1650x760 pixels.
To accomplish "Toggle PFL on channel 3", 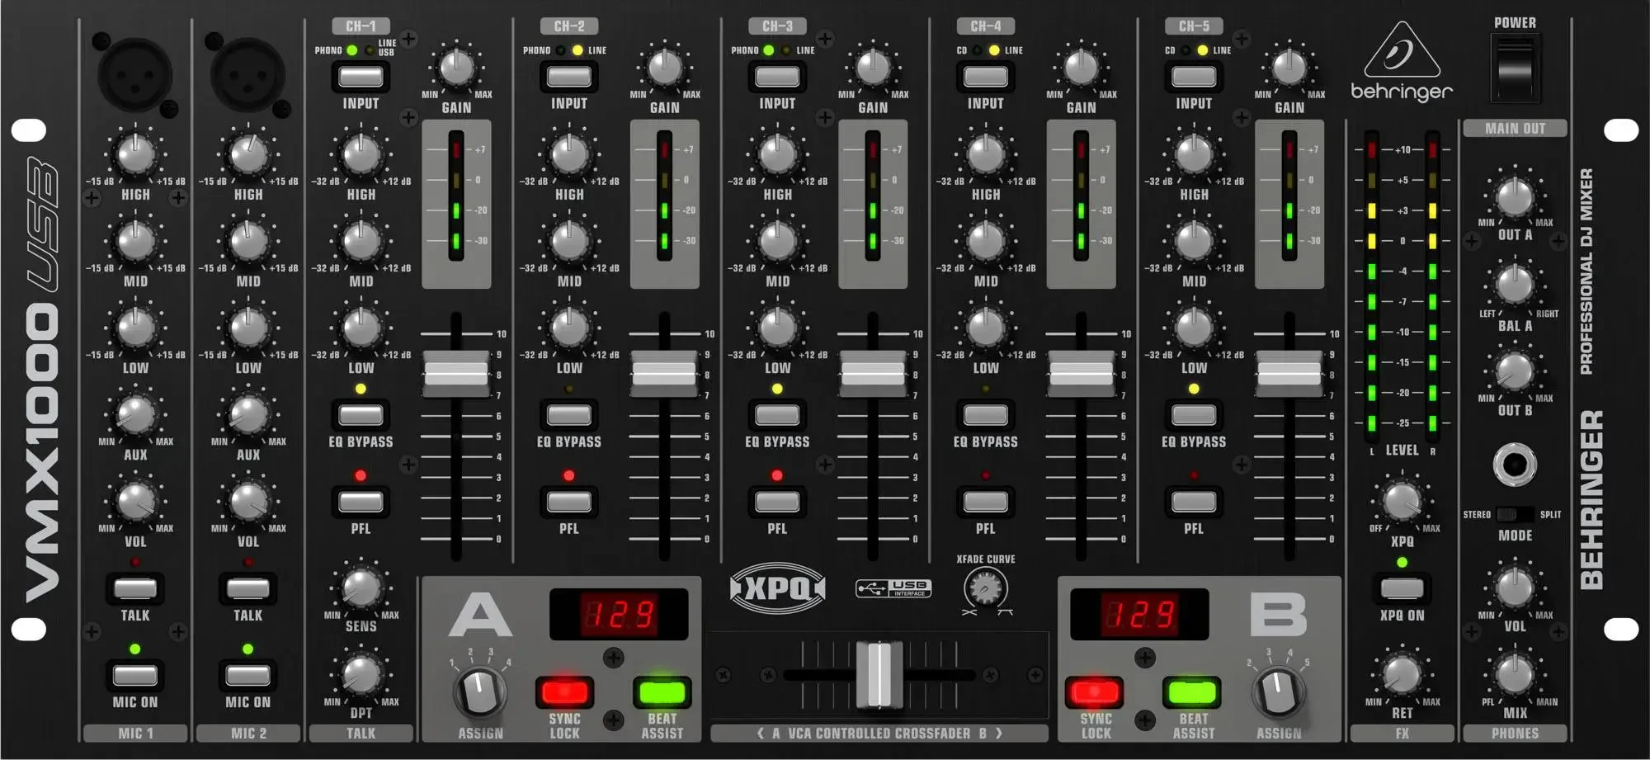I will click(x=777, y=500).
